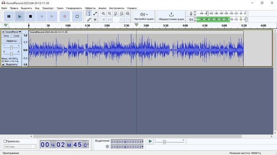The image size is (277, 155).
Task: Open the Треки menu
Action: tap(60, 8)
